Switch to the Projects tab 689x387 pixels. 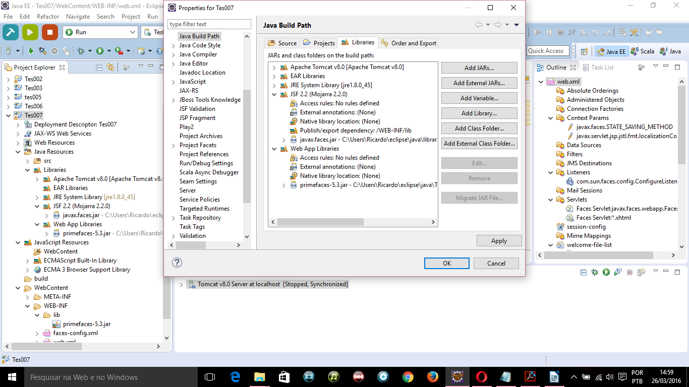click(319, 43)
